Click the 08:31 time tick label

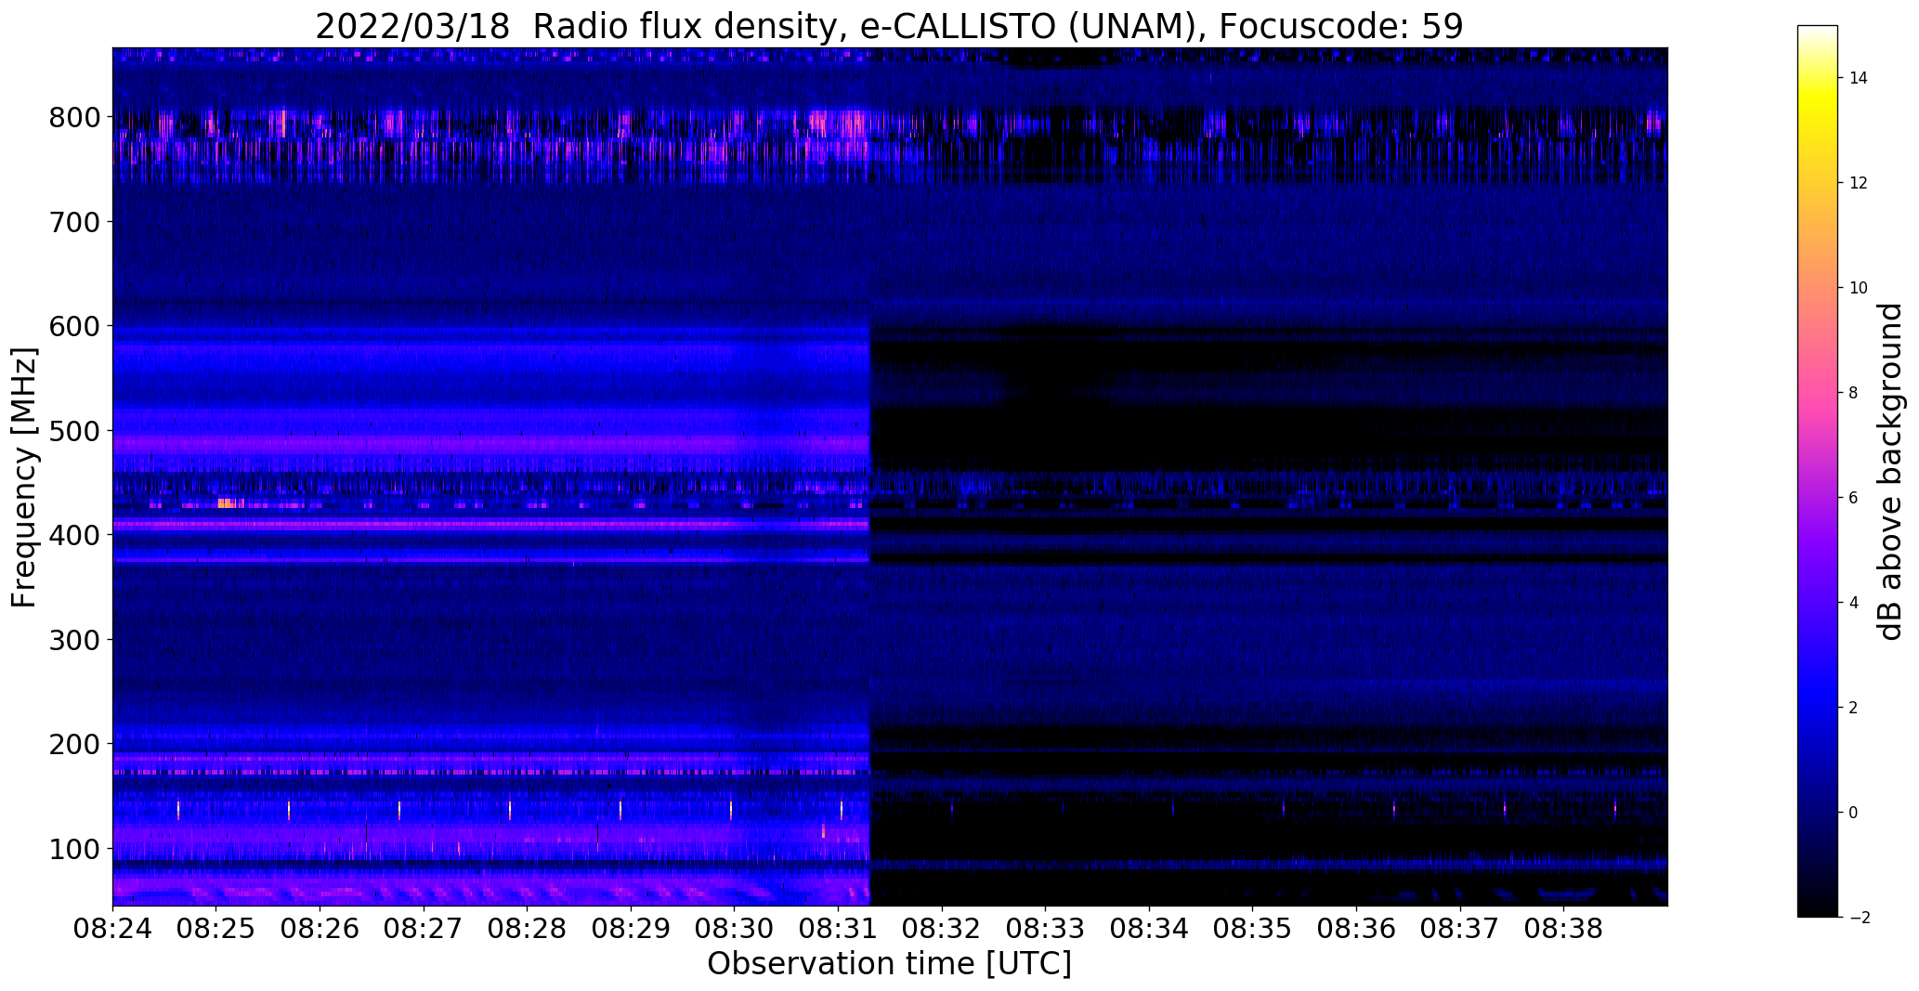[x=838, y=929]
